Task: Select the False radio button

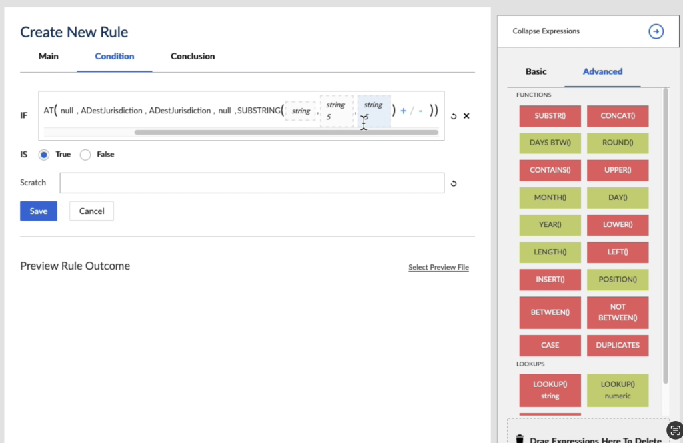Action: [85, 155]
